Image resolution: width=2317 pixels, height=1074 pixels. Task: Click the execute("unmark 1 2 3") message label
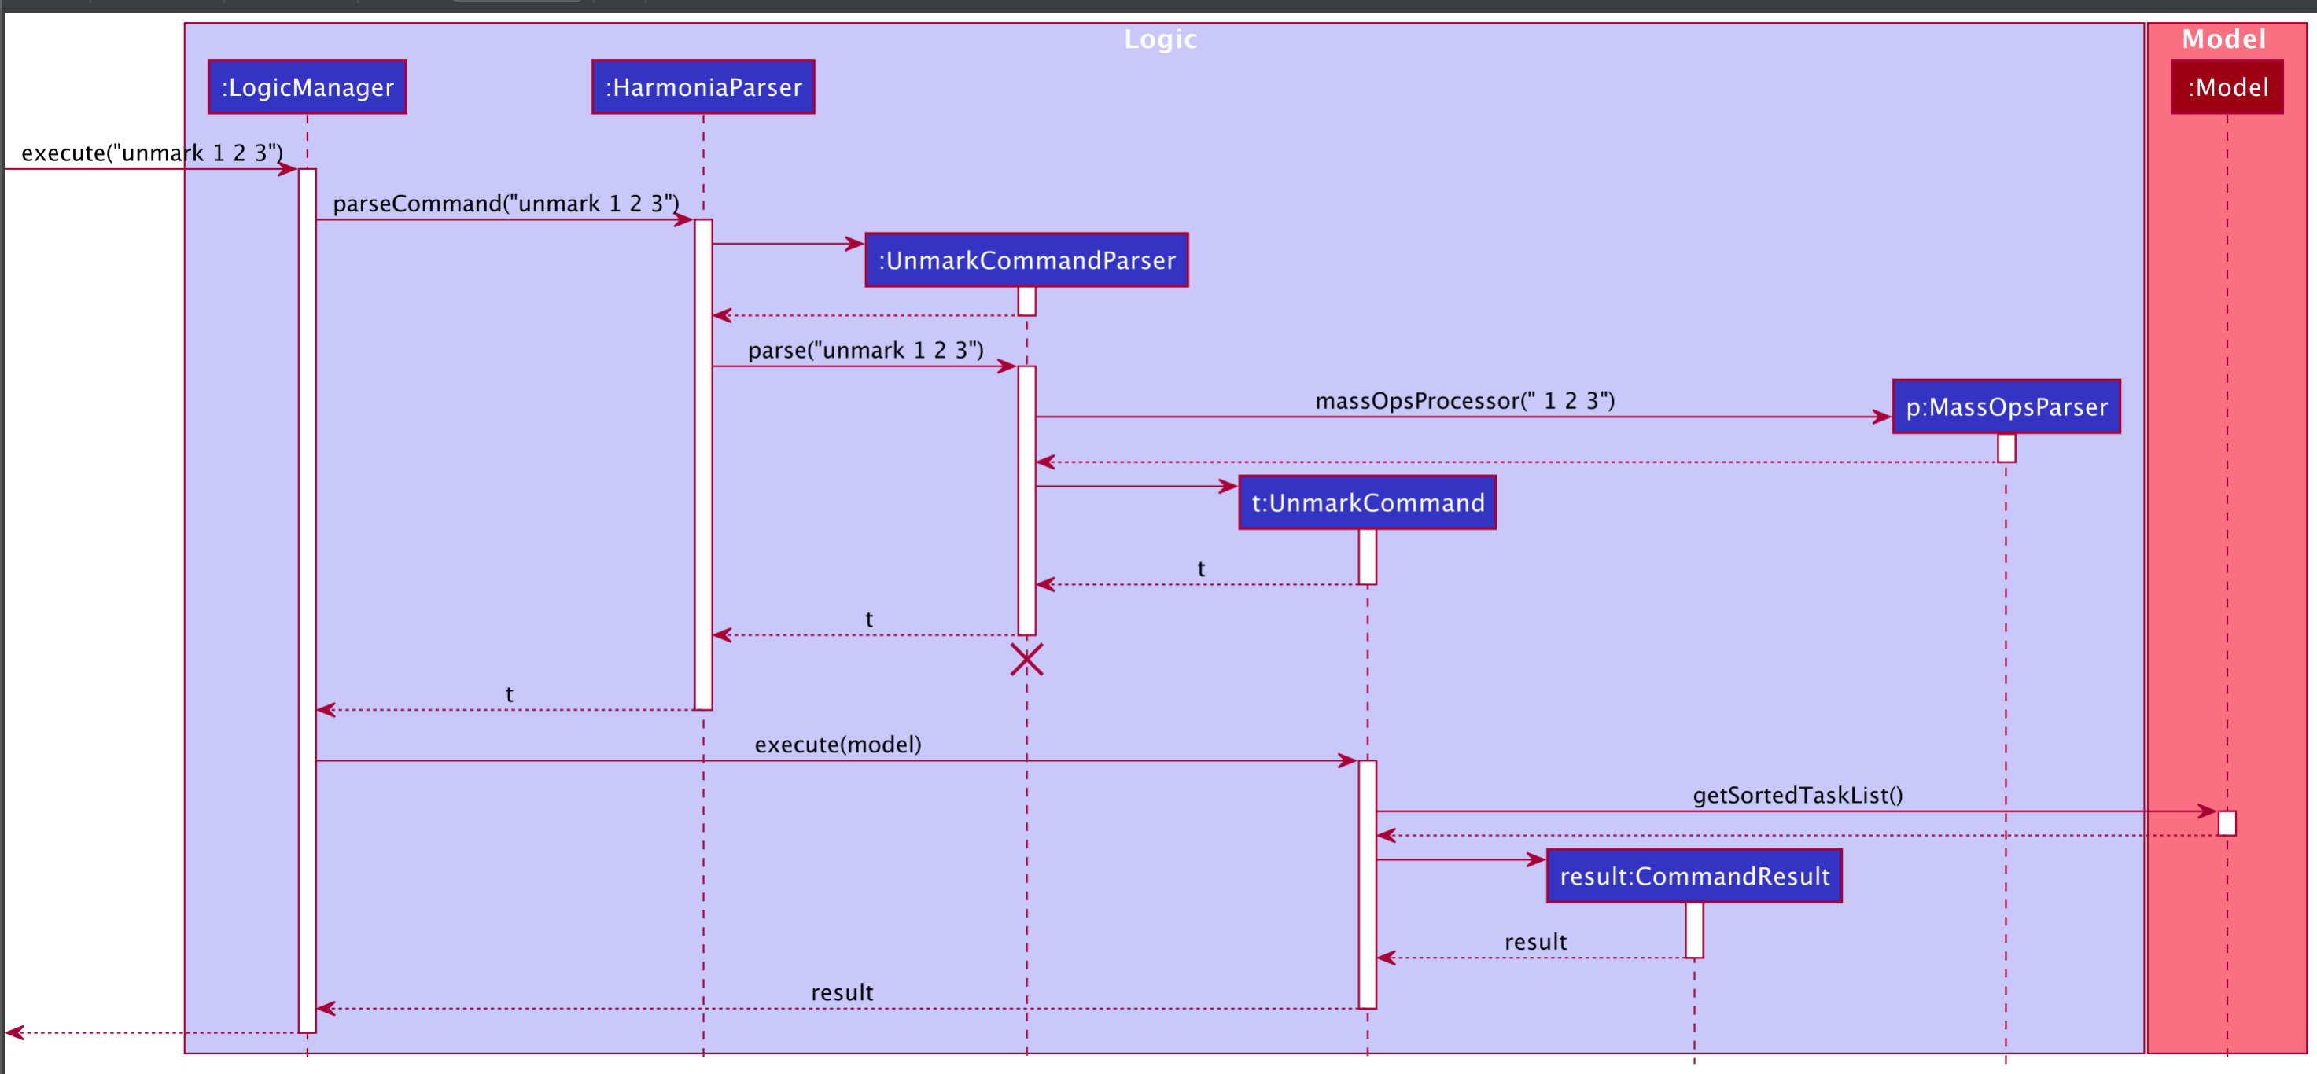tap(152, 153)
